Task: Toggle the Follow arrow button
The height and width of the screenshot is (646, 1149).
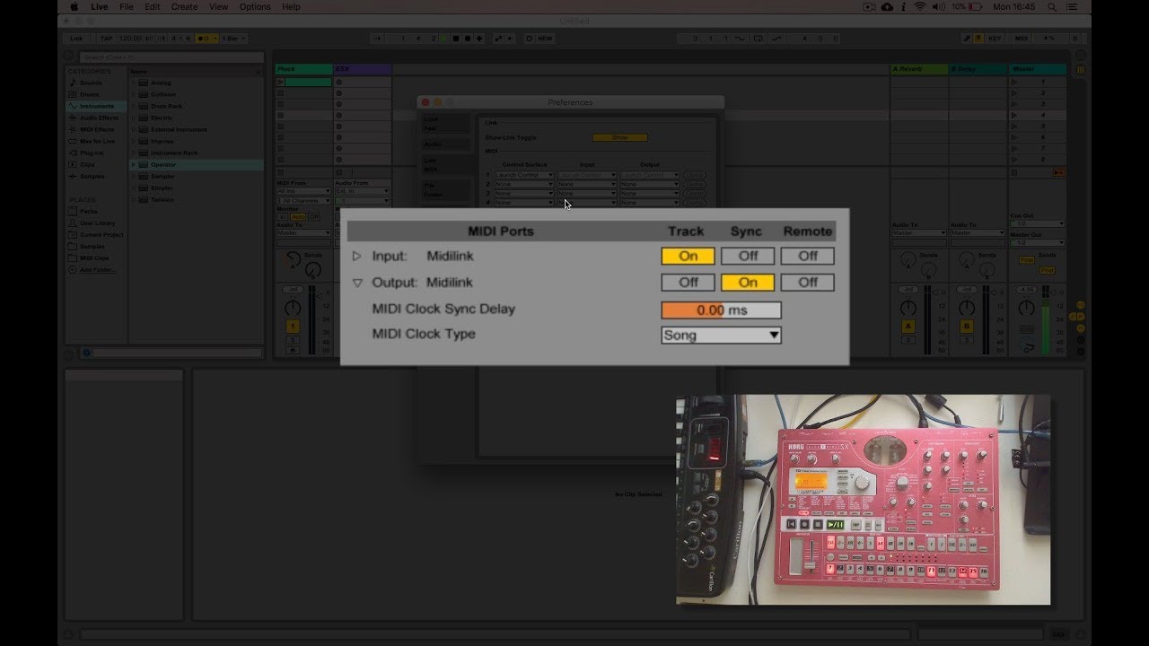Action: coord(377,39)
